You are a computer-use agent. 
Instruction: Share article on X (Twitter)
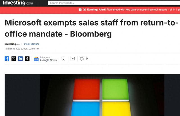[x=14, y=59]
